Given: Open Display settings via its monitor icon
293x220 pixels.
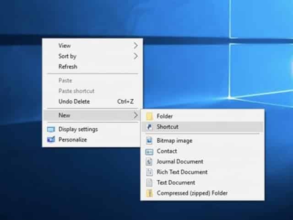Looking at the screenshot, I should pos(50,129).
